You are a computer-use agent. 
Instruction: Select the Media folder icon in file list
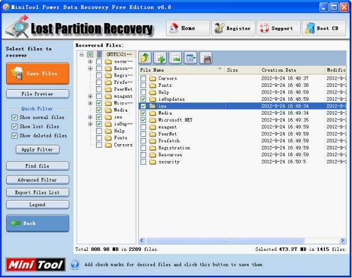pos(153,113)
